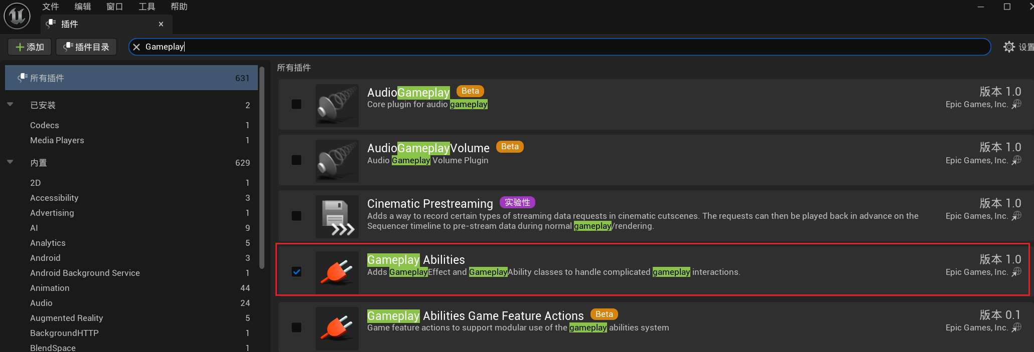
Task: Click the Gameplay Abilities plug icon
Action: pos(337,272)
